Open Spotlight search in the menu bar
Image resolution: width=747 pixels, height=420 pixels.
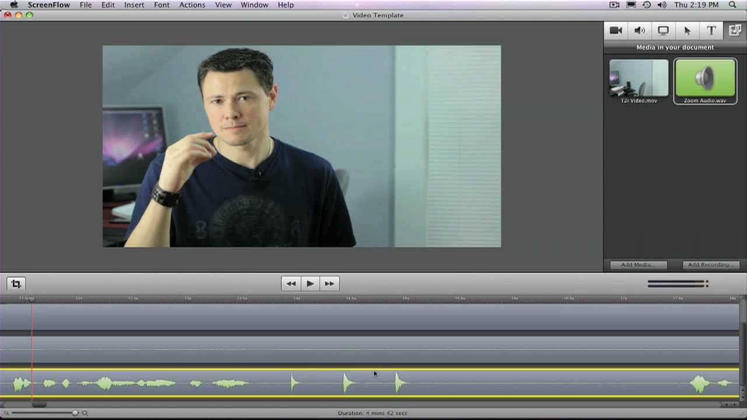click(x=732, y=5)
